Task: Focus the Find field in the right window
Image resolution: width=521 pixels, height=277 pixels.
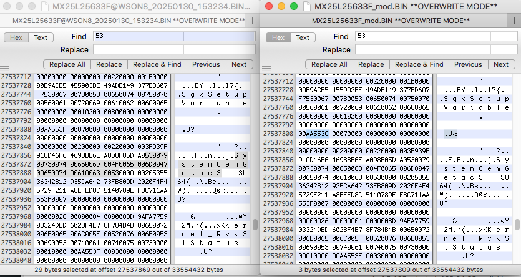Action: click(436, 36)
